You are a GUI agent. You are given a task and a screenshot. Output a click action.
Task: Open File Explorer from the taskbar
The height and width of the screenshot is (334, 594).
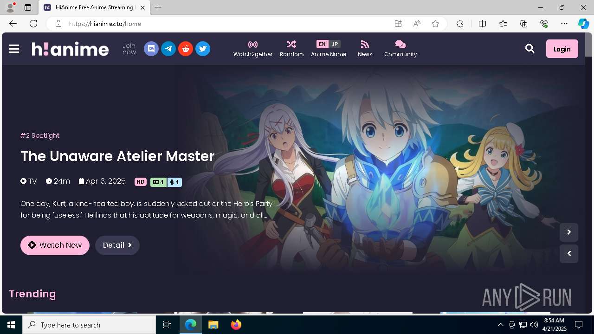(x=213, y=325)
